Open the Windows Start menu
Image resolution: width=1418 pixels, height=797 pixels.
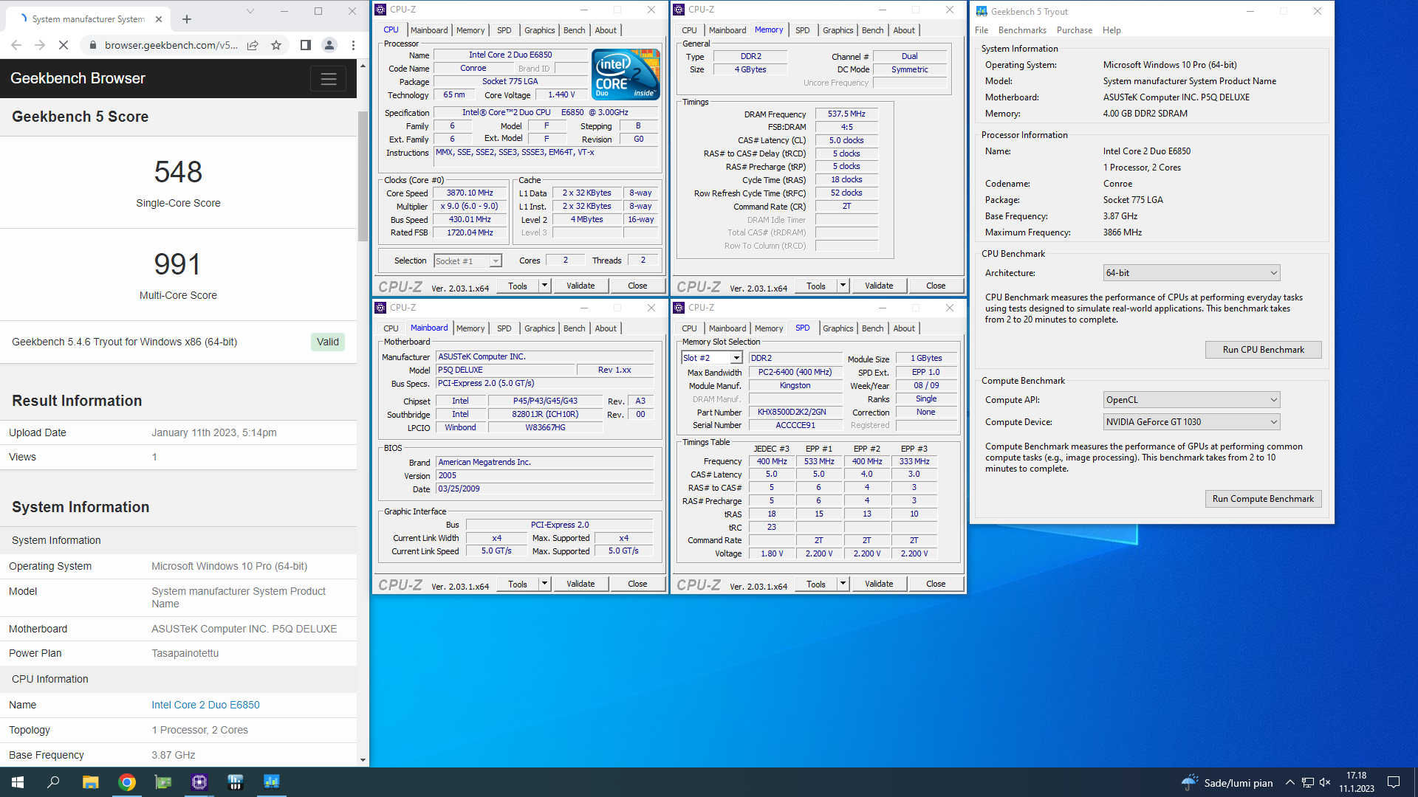coord(18,782)
